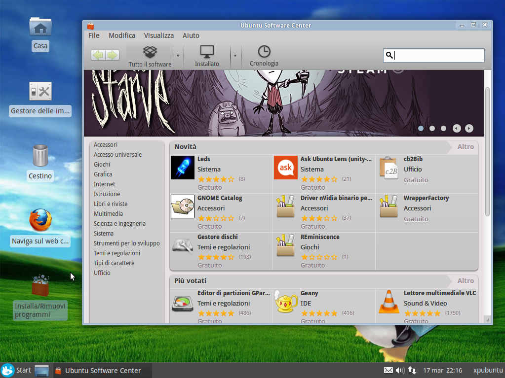Open the Start menu on taskbar
The image size is (505, 378).
16,370
